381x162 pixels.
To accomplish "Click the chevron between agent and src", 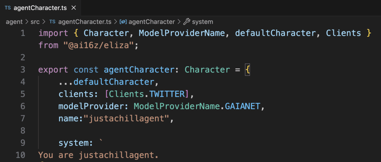I will click(26, 22).
